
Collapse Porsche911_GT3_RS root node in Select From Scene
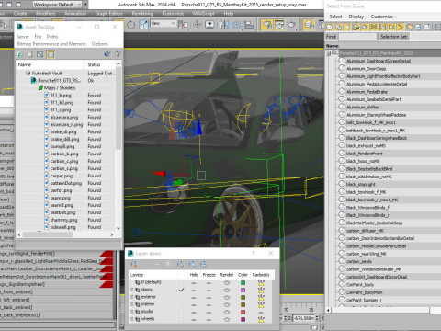pyautogui.click(x=329, y=53)
